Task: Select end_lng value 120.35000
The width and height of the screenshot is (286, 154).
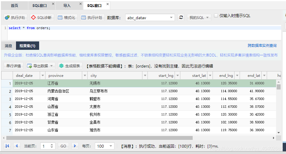Action: tap(229, 83)
